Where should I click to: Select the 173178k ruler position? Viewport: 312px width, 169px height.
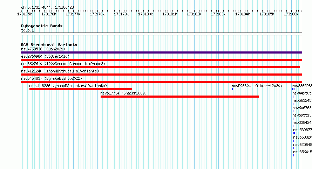(97, 14)
